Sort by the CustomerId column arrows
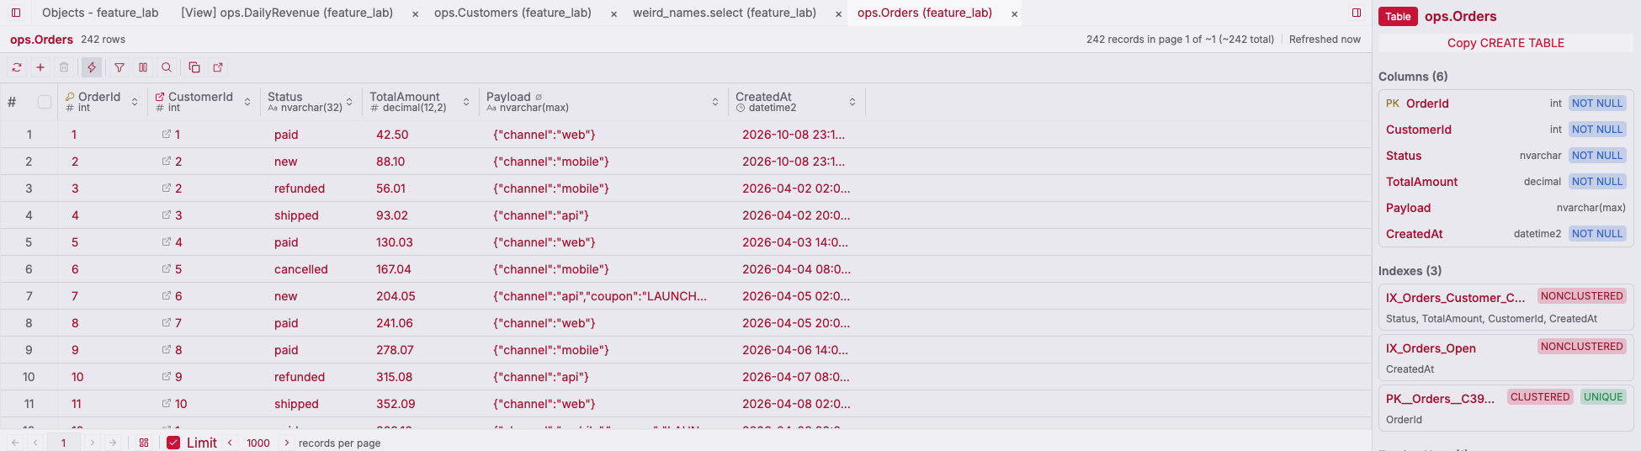Image resolution: width=1641 pixels, height=451 pixels. (x=247, y=102)
